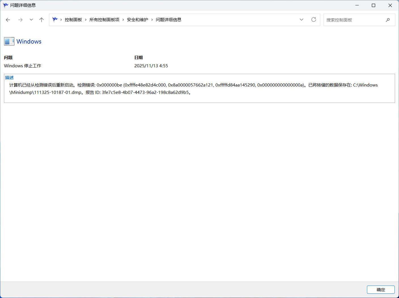Click the search magnifier icon
Image resolution: width=399 pixels, height=298 pixels.
point(388,20)
